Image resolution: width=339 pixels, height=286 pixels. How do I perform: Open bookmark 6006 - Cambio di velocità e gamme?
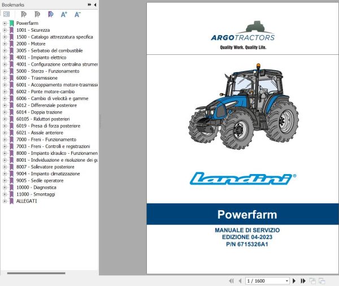[53, 98]
